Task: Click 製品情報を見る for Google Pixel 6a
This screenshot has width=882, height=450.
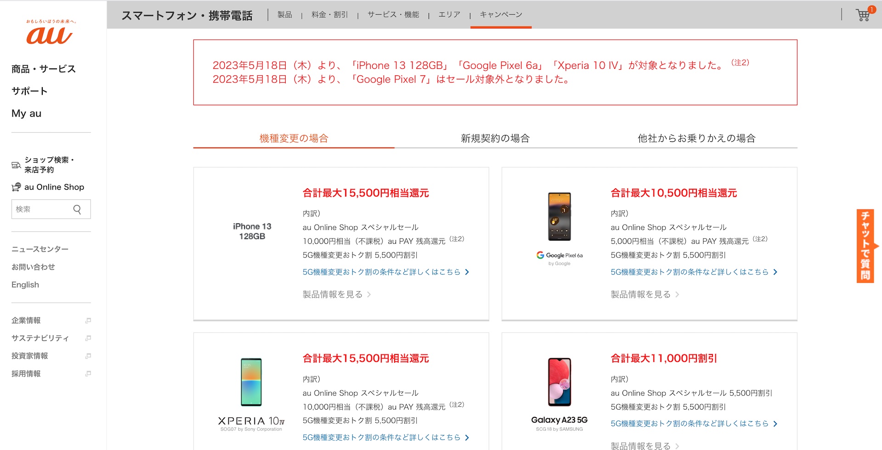Action: [x=645, y=294]
